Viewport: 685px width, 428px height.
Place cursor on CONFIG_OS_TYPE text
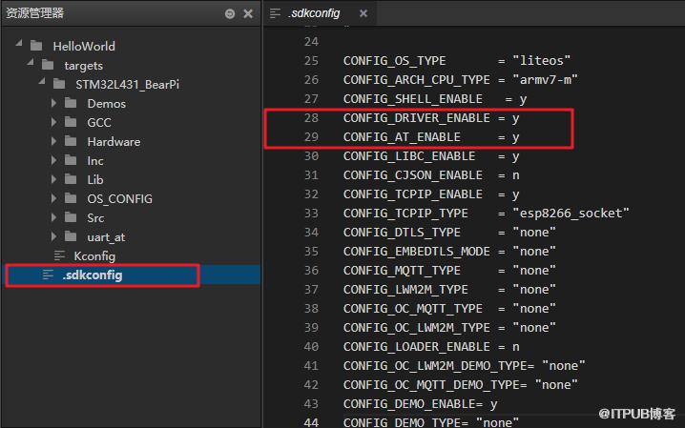click(394, 61)
